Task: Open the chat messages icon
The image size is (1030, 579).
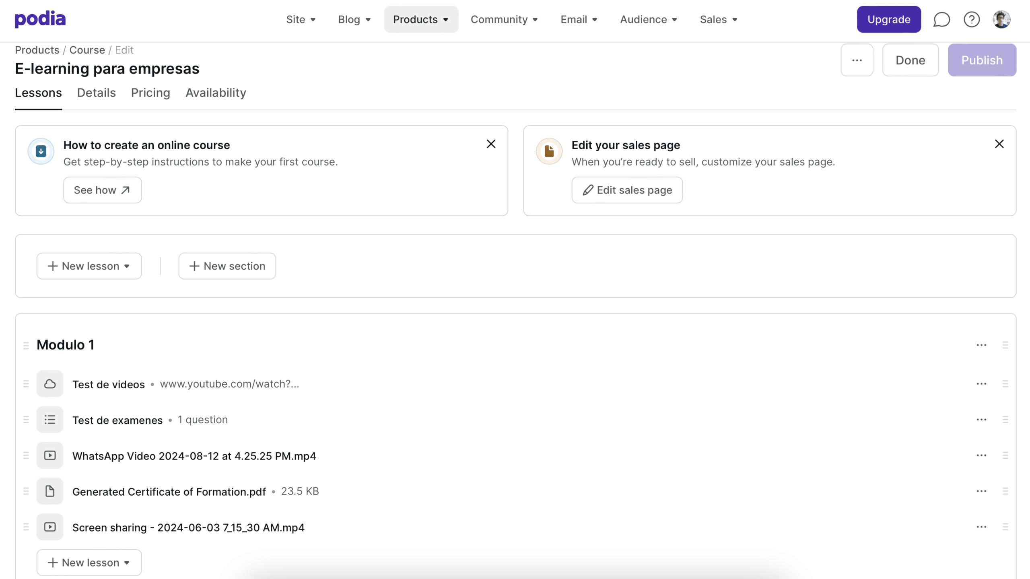Action: coord(941,19)
